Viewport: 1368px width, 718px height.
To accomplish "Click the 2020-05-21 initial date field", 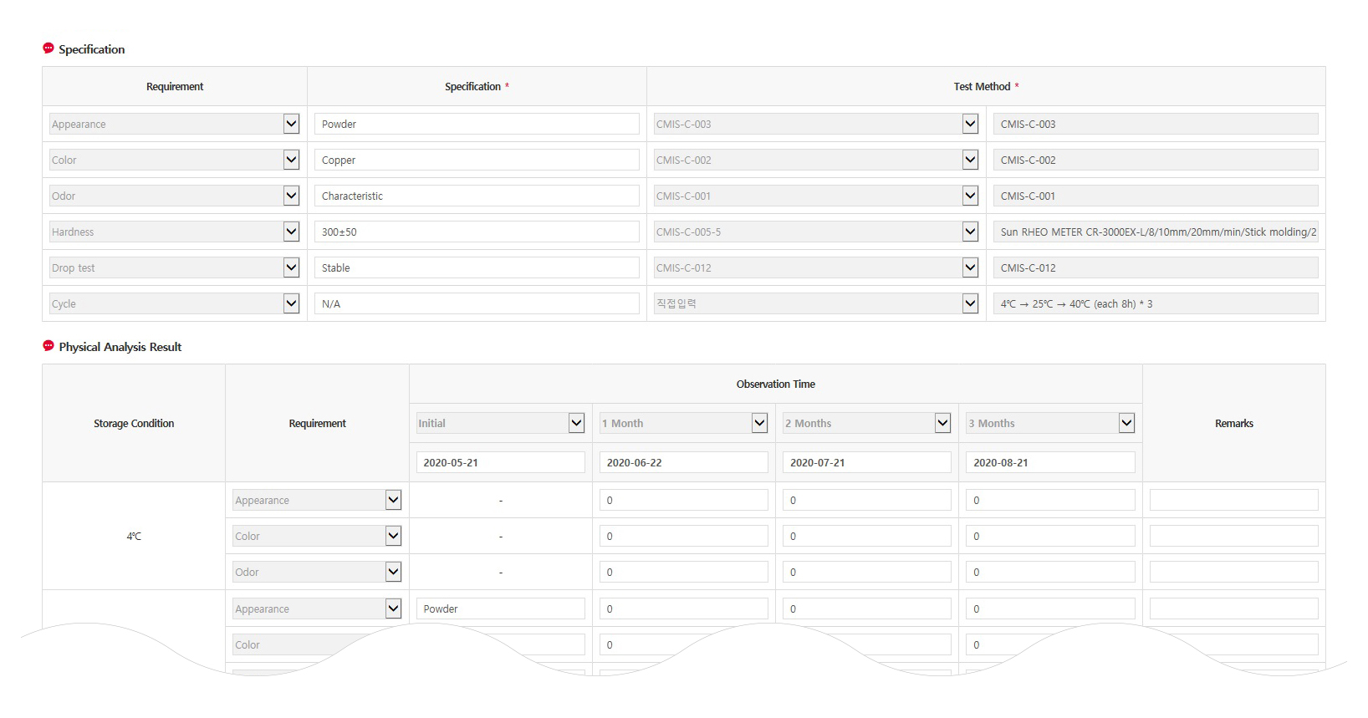I will coord(500,462).
